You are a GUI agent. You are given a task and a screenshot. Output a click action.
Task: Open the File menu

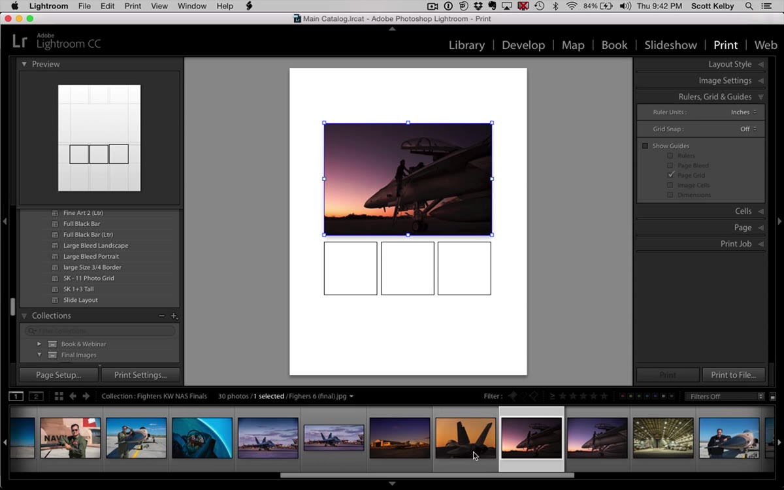84,6
